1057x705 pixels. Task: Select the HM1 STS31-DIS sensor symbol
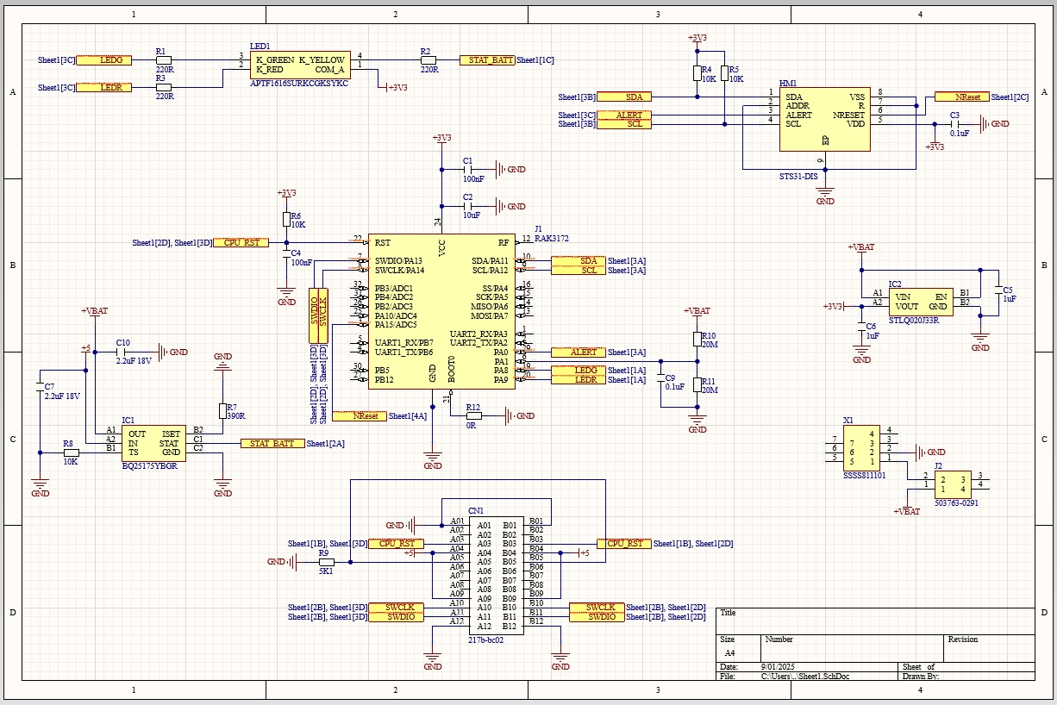click(824, 119)
